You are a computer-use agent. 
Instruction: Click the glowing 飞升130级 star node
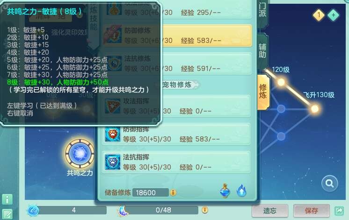[x=314, y=109]
